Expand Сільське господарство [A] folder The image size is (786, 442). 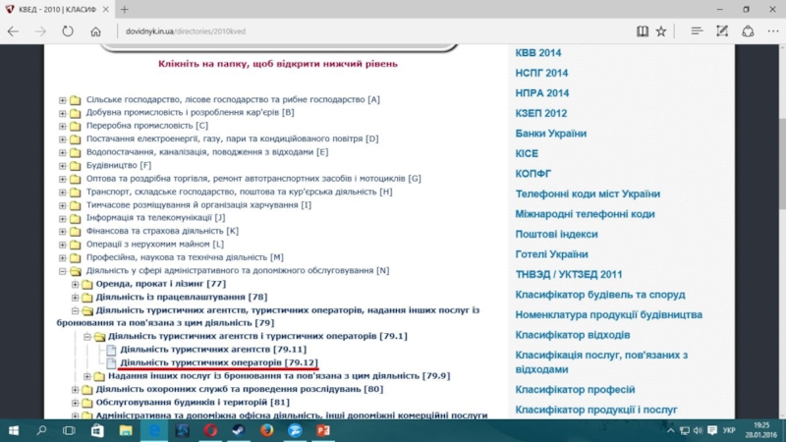coord(62,100)
